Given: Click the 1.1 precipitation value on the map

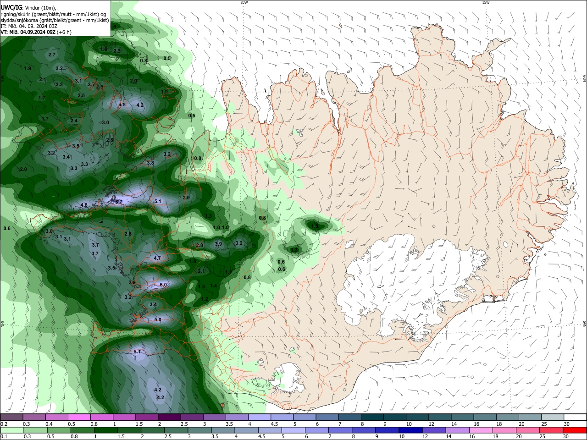Looking at the screenshot, I should coord(228,272).
